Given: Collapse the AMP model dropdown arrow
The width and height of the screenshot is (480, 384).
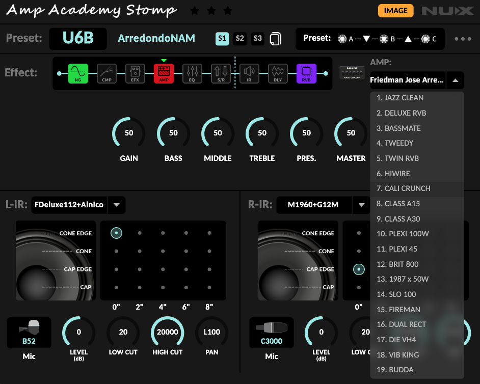Looking at the screenshot, I should click(x=455, y=80).
